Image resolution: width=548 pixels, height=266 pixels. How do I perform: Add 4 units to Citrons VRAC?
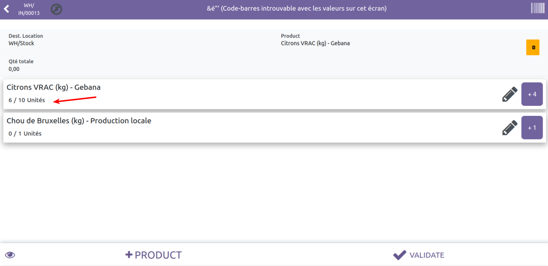pos(532,94)
